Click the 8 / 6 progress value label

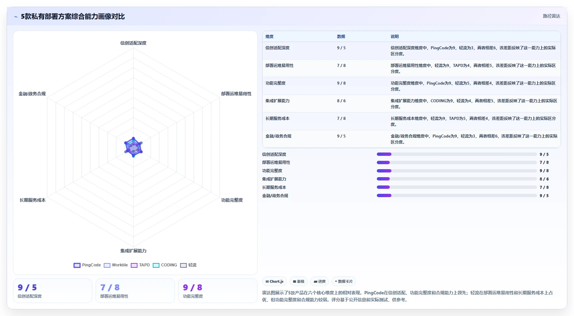point(544,179)
